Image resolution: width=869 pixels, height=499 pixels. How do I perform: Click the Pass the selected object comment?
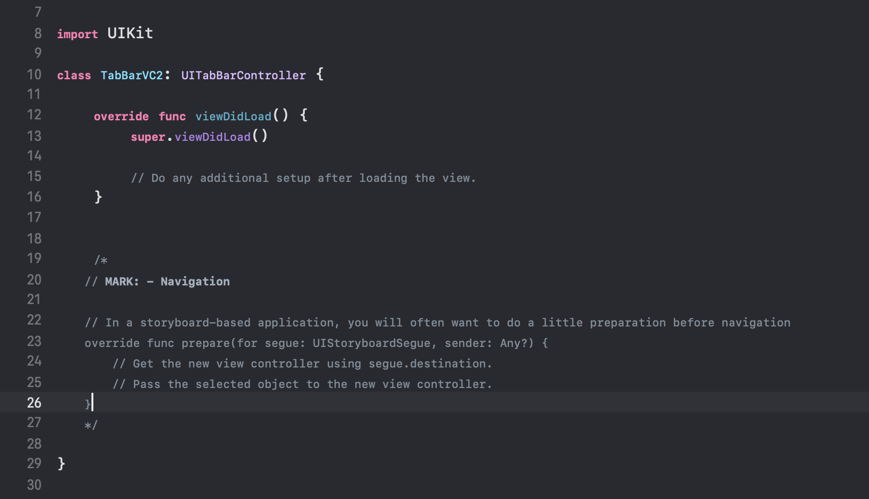click(302, 384)
